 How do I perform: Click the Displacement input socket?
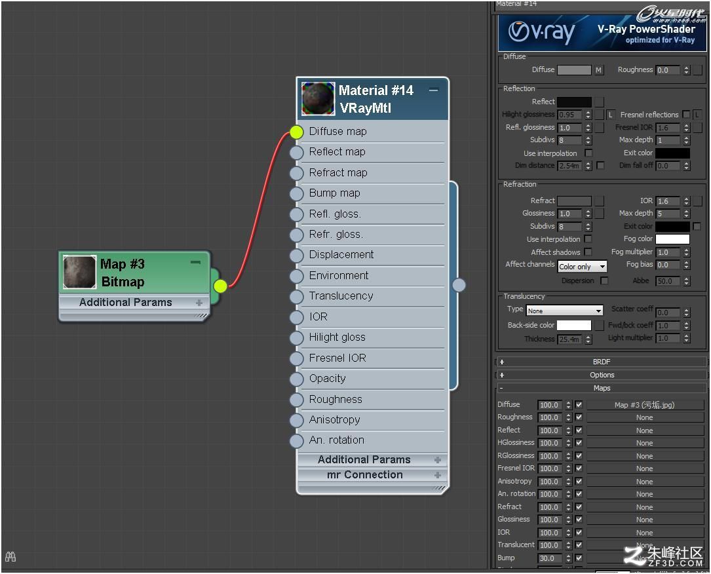pos(297,256)
